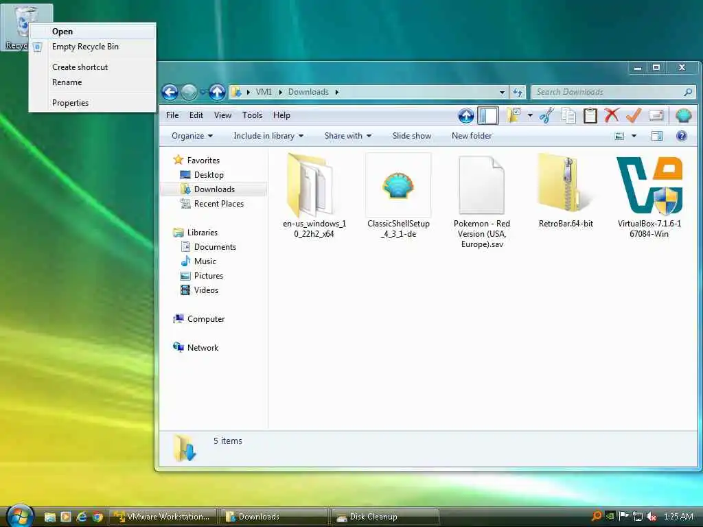Click the blue Help question mark icon
The width and height of the screenshot is (703, 527).
coord(681,136)
